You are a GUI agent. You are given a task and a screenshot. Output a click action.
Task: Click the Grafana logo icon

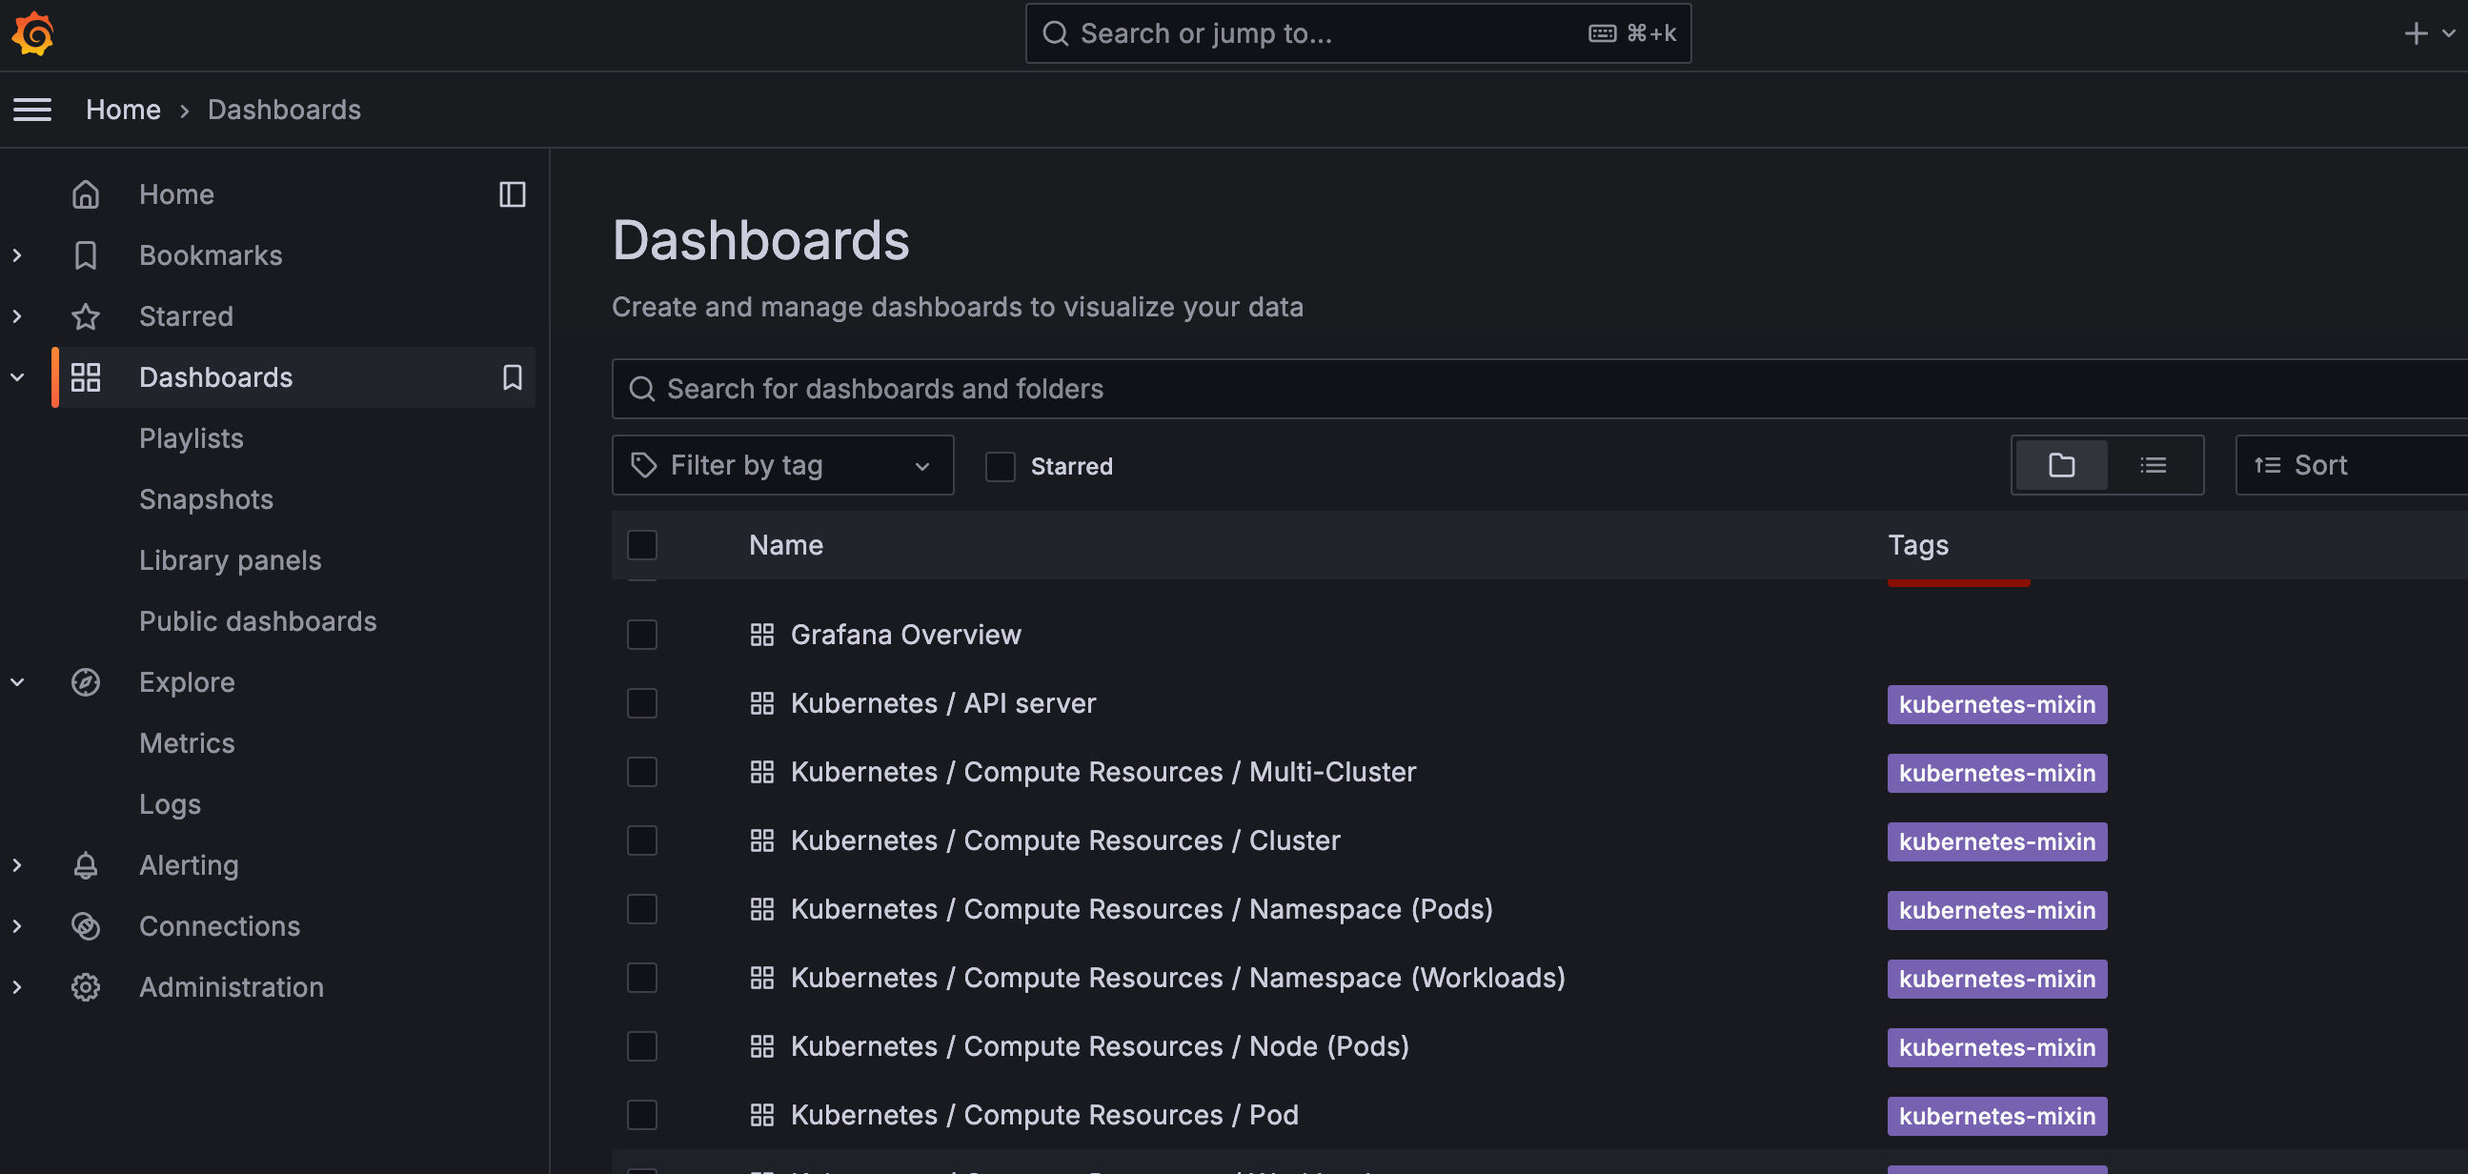(x=32, y=33)
